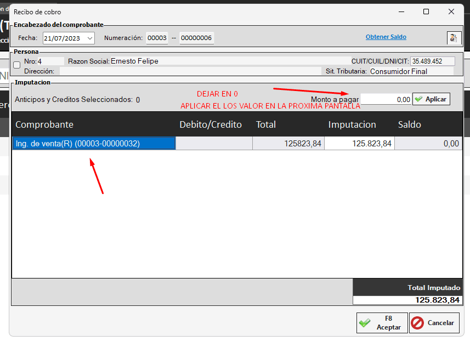This screenshot has width=470, height=341.
Task: Select the Ing. de venta(R) comprobante row
Action: [x=93, y=144]
